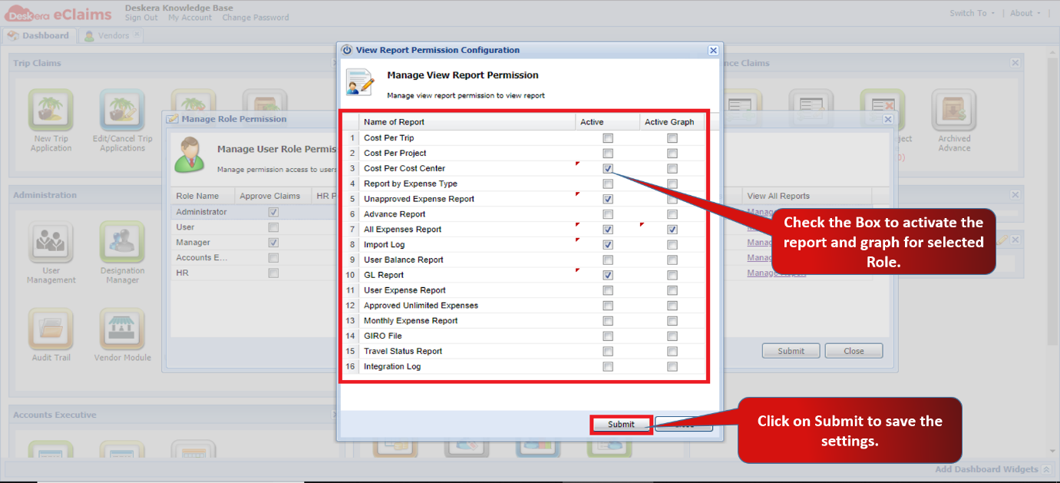Click the Sign Out link
Viewport: 1060px width, 483px height.
tap(141, 18)
